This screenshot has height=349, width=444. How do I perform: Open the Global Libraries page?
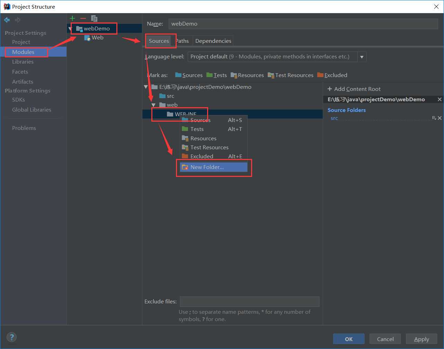coord(32,110)
